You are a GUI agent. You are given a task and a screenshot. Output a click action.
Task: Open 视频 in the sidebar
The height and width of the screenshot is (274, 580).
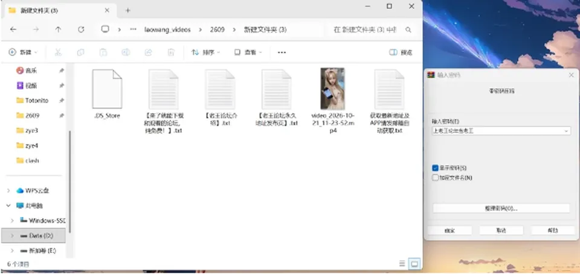31,86
